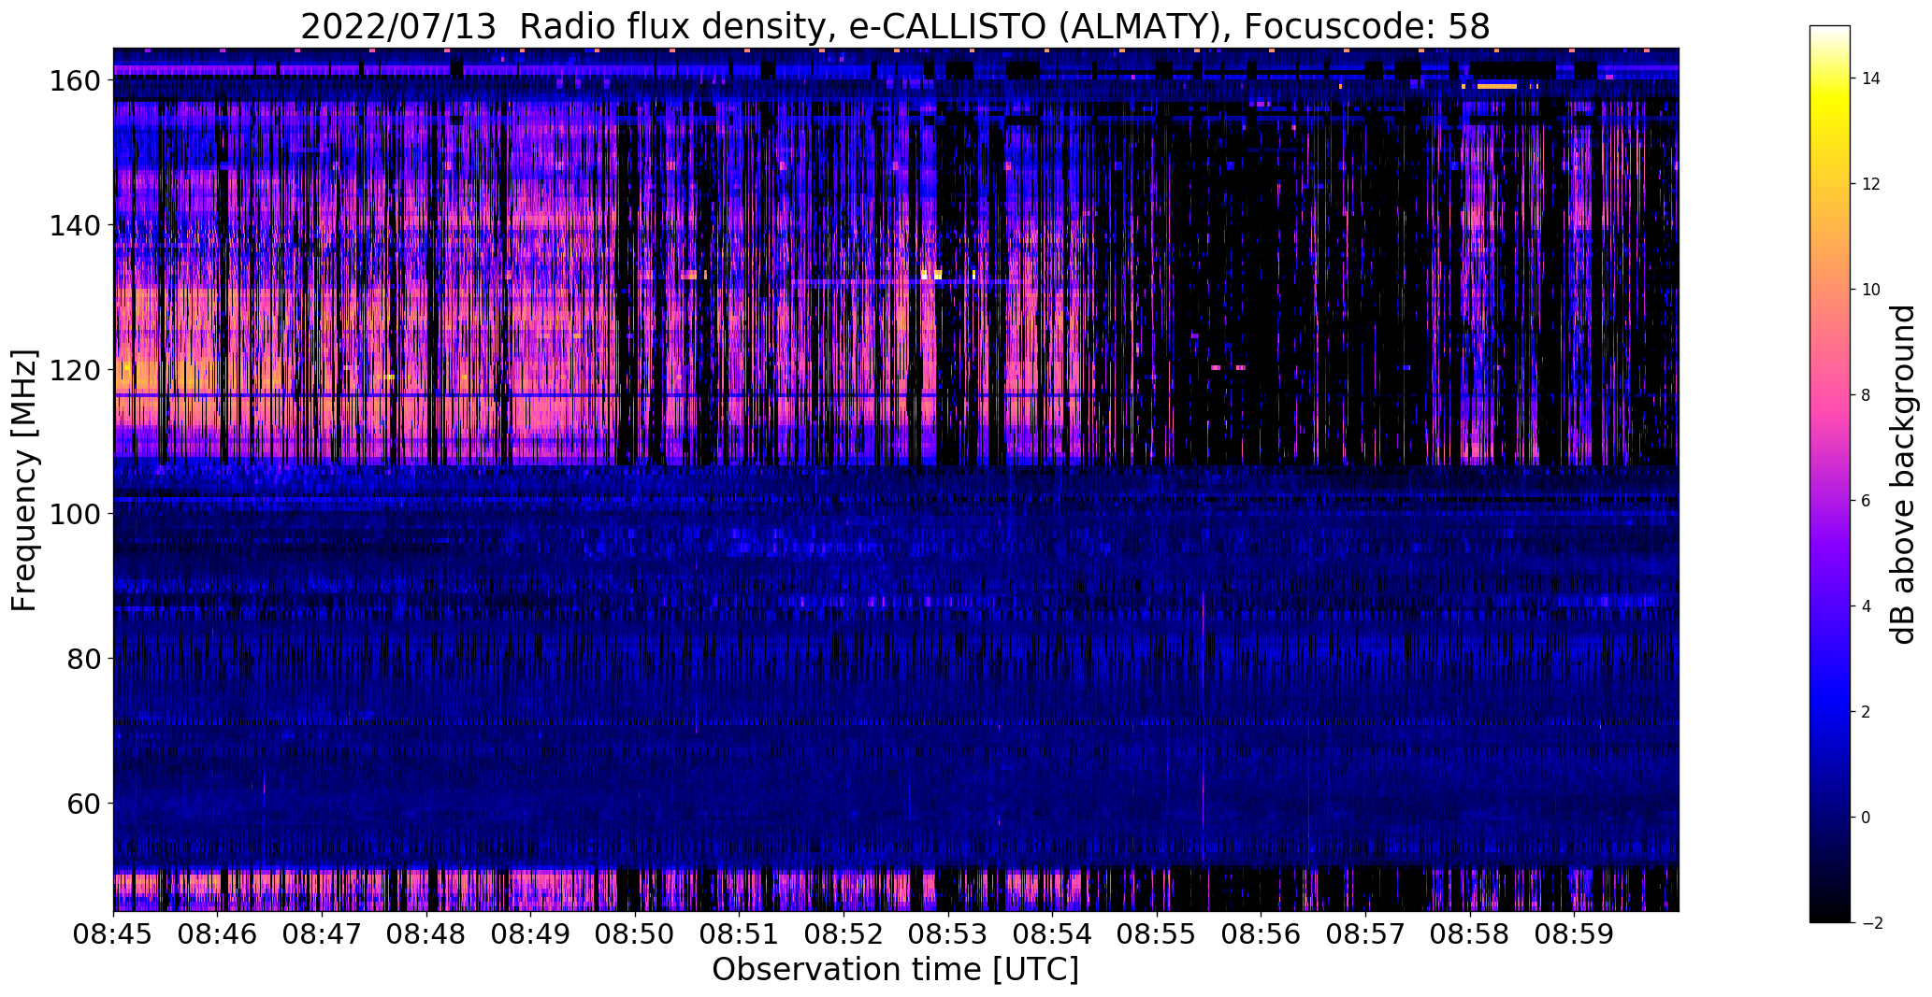Click the colorbar tick value 6

click(x=1867, y=501)
